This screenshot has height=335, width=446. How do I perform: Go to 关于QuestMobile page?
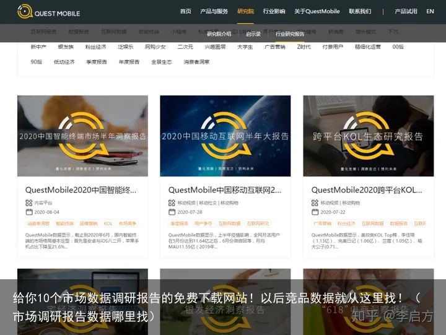pos(317,11)
